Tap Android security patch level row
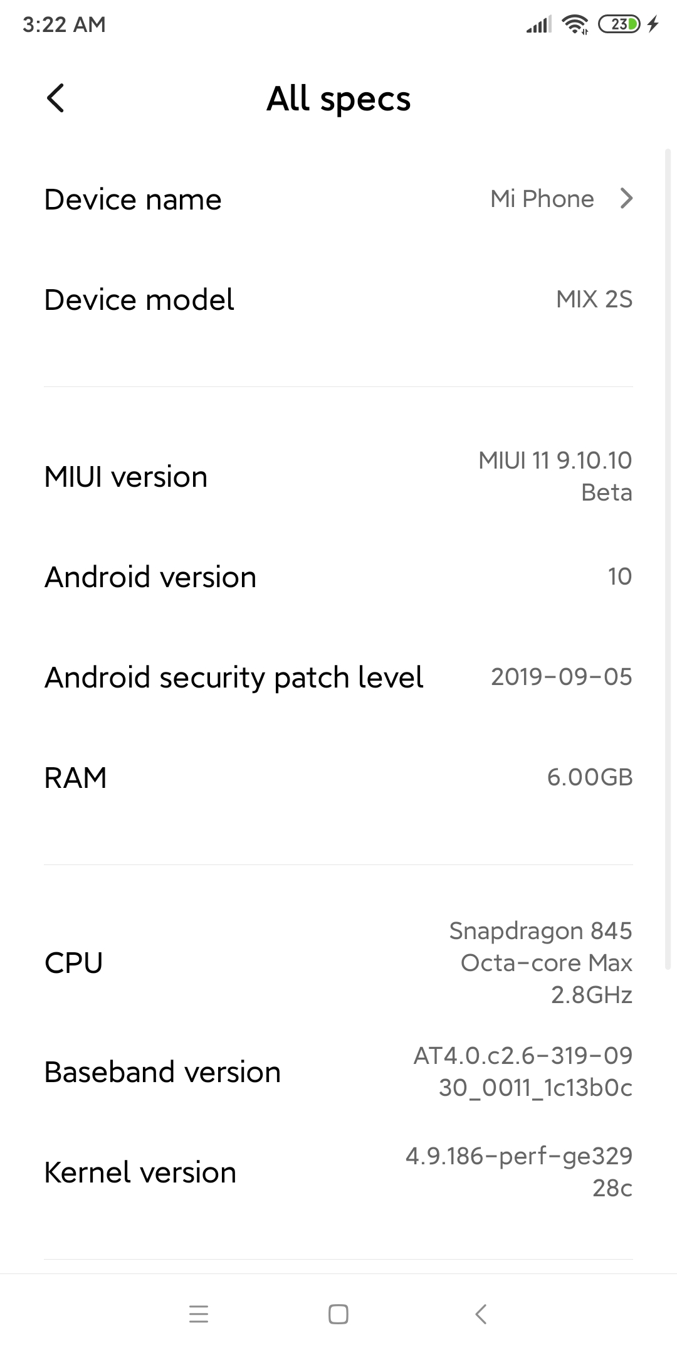 338,677
